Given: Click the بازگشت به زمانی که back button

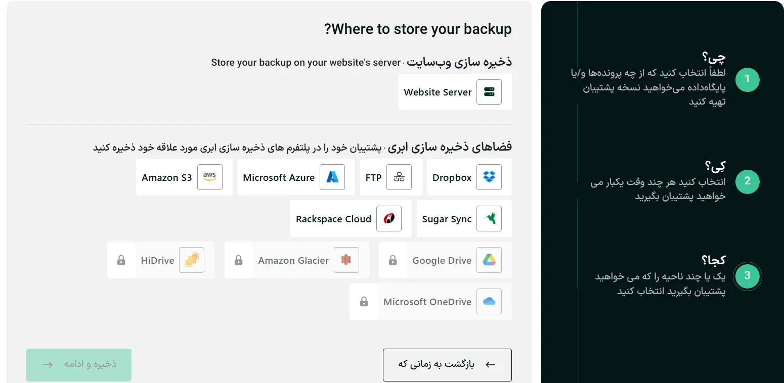Looking at the screenshot, I should pyautogui.click(x=447, y=365).
